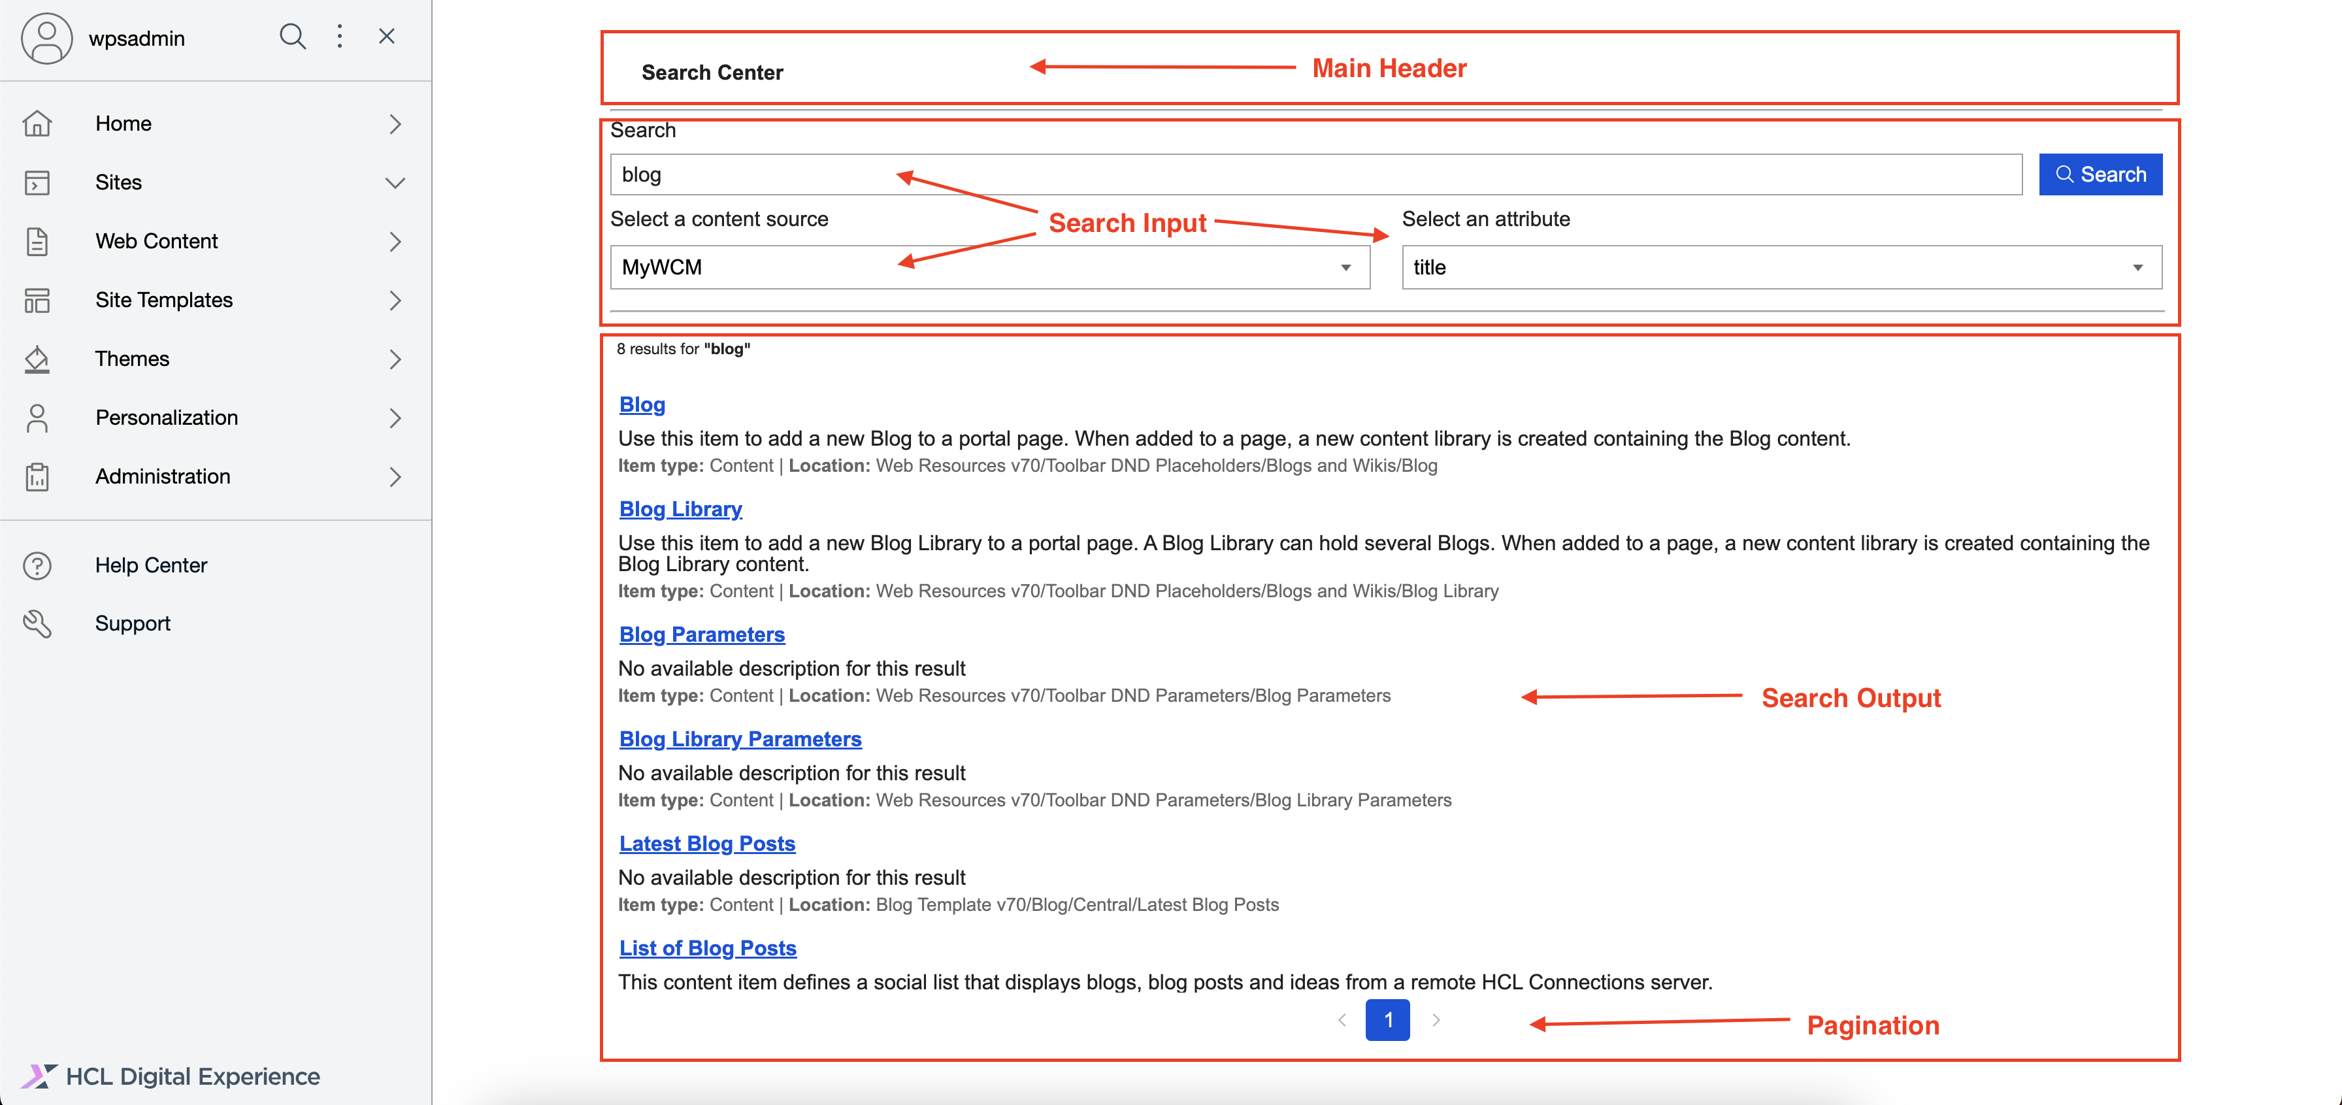The width and height of the screenshot is (2342, 1105).
Task: Open the Blog Library Parameters result link
Action: tap(740, 740)
